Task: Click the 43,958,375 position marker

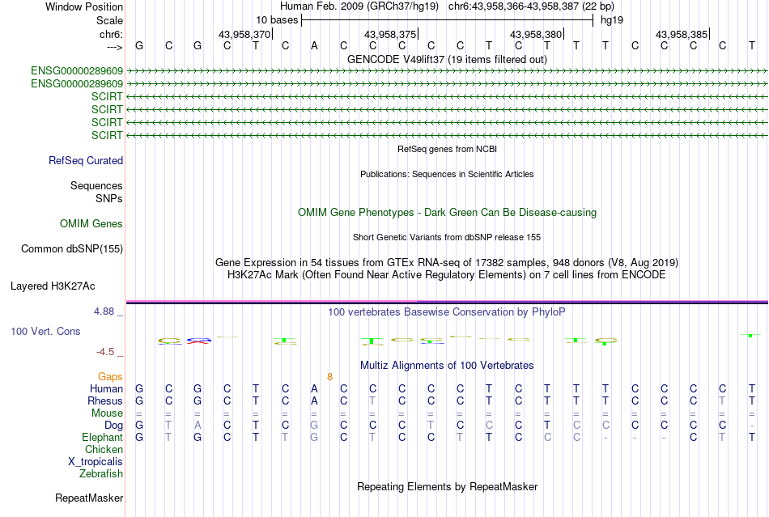Action: [390, 34]
